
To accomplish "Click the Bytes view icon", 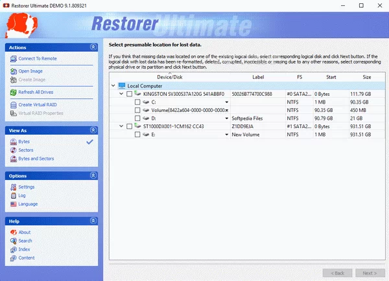I will [x=14, y=142].
